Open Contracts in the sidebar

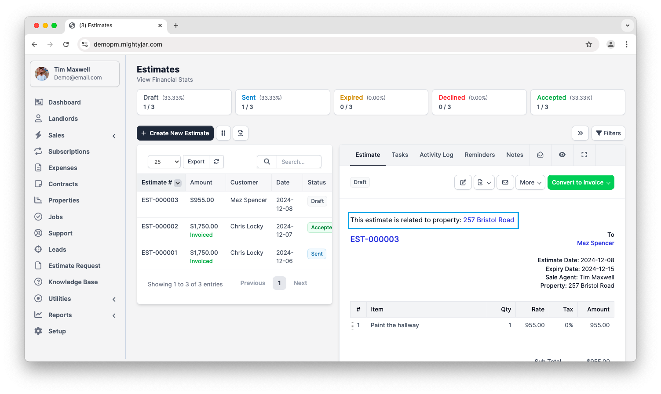[63, 184]
